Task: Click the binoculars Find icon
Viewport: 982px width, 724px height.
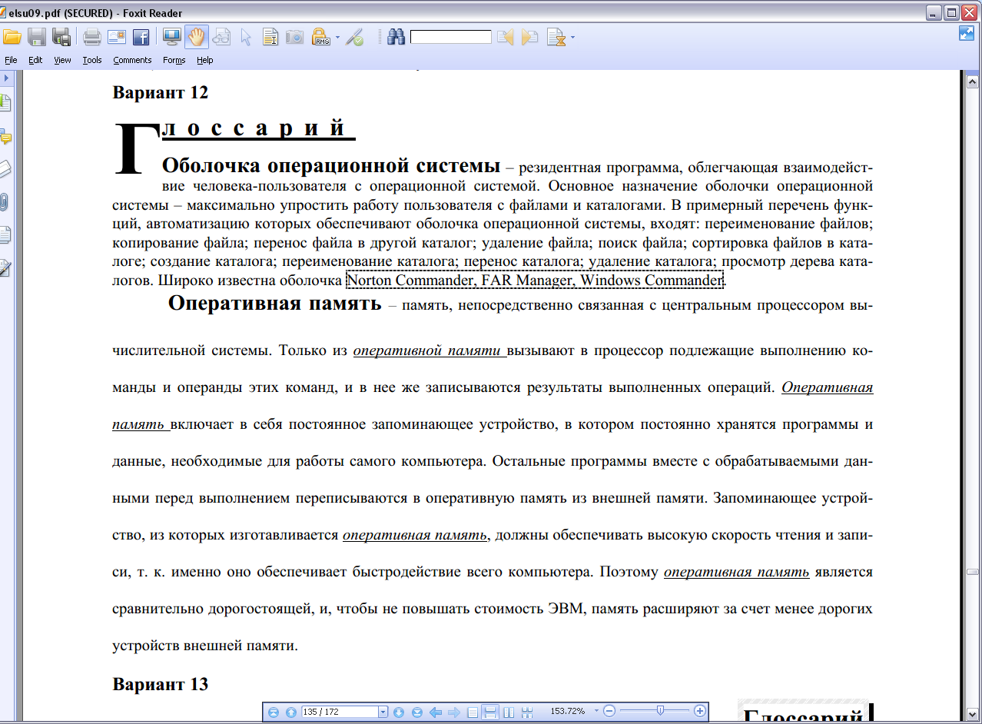Action: (396, 36)
